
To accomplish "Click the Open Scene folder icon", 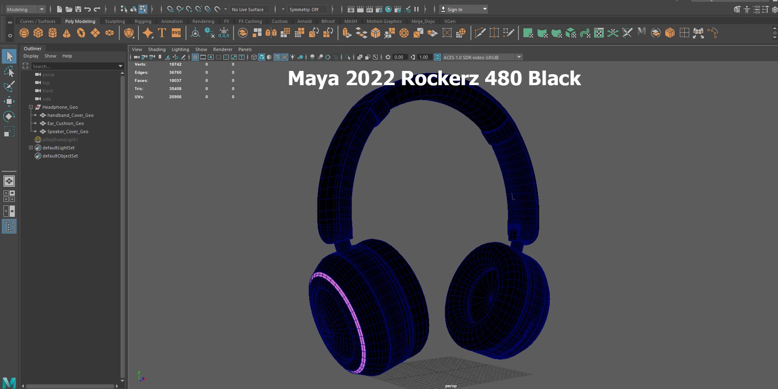I will (x=69, y=9).
